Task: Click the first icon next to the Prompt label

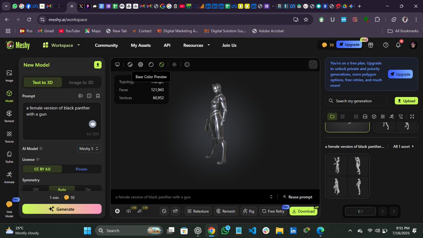Action: coord(80,96)
